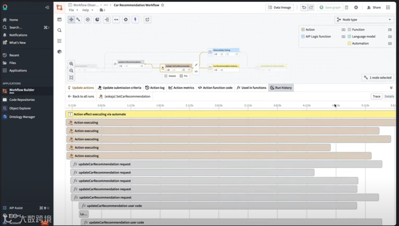Open the list view icon in left rail
399x226 pixels.
click(x=59, y=41)
